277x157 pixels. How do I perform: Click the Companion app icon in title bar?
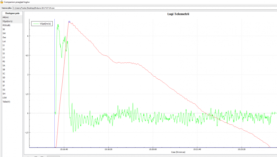(x=2, y=2)
